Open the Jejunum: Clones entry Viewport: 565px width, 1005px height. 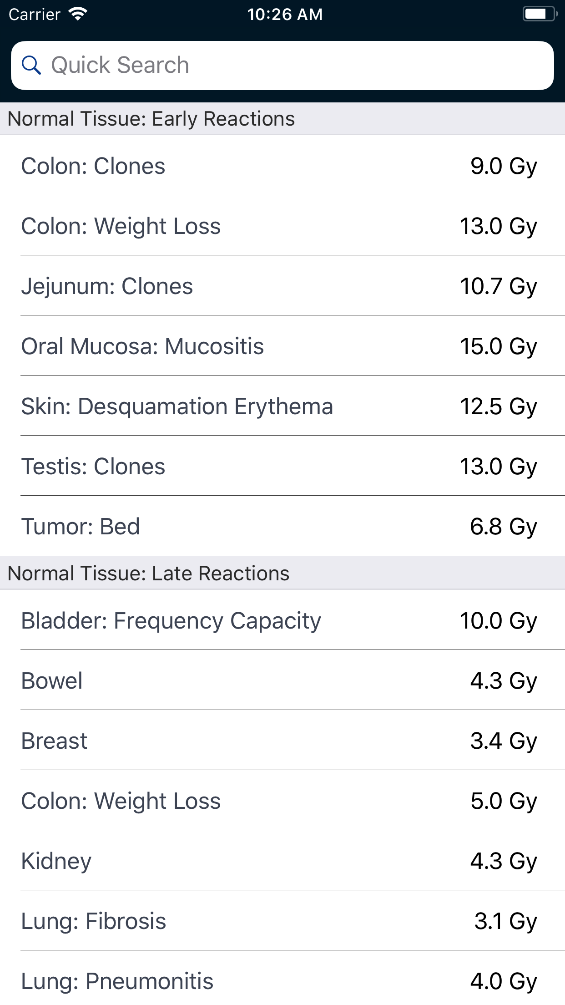282,286
